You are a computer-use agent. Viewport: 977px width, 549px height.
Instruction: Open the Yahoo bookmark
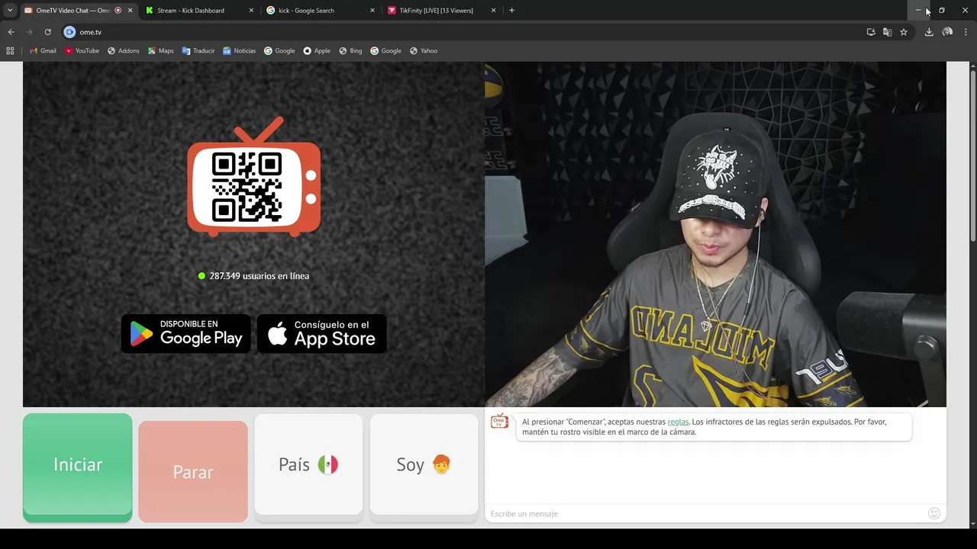coord(424,51)
